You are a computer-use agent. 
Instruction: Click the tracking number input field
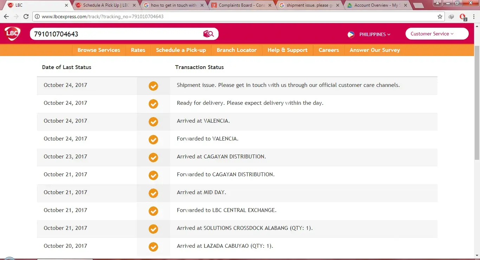pos(116,34)
